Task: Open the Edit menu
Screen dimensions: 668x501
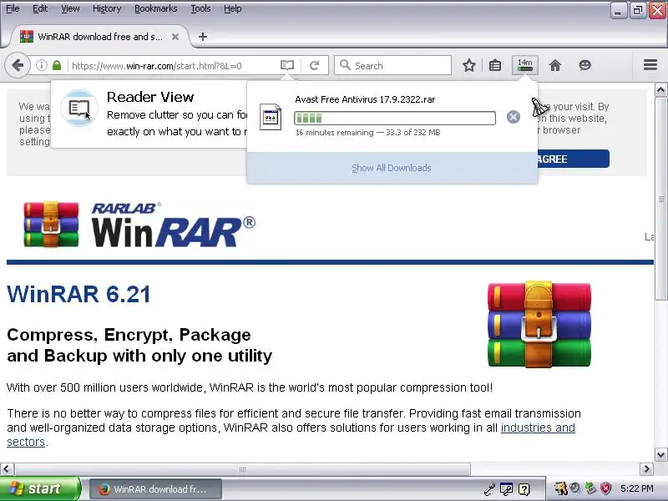Action: pyautogui.click(x=40, y=8)
